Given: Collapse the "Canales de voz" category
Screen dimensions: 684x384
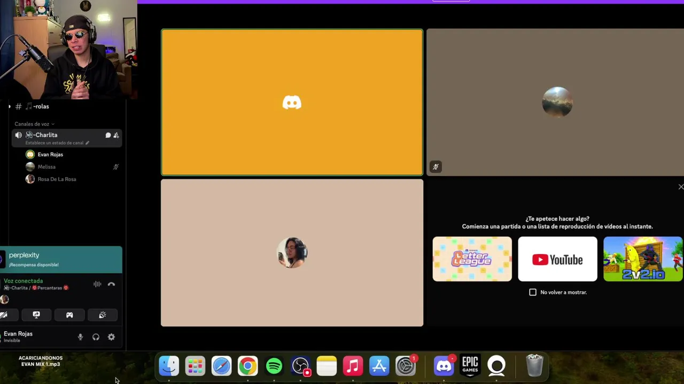Looking at the screenshot, I should tap(34, 124).
